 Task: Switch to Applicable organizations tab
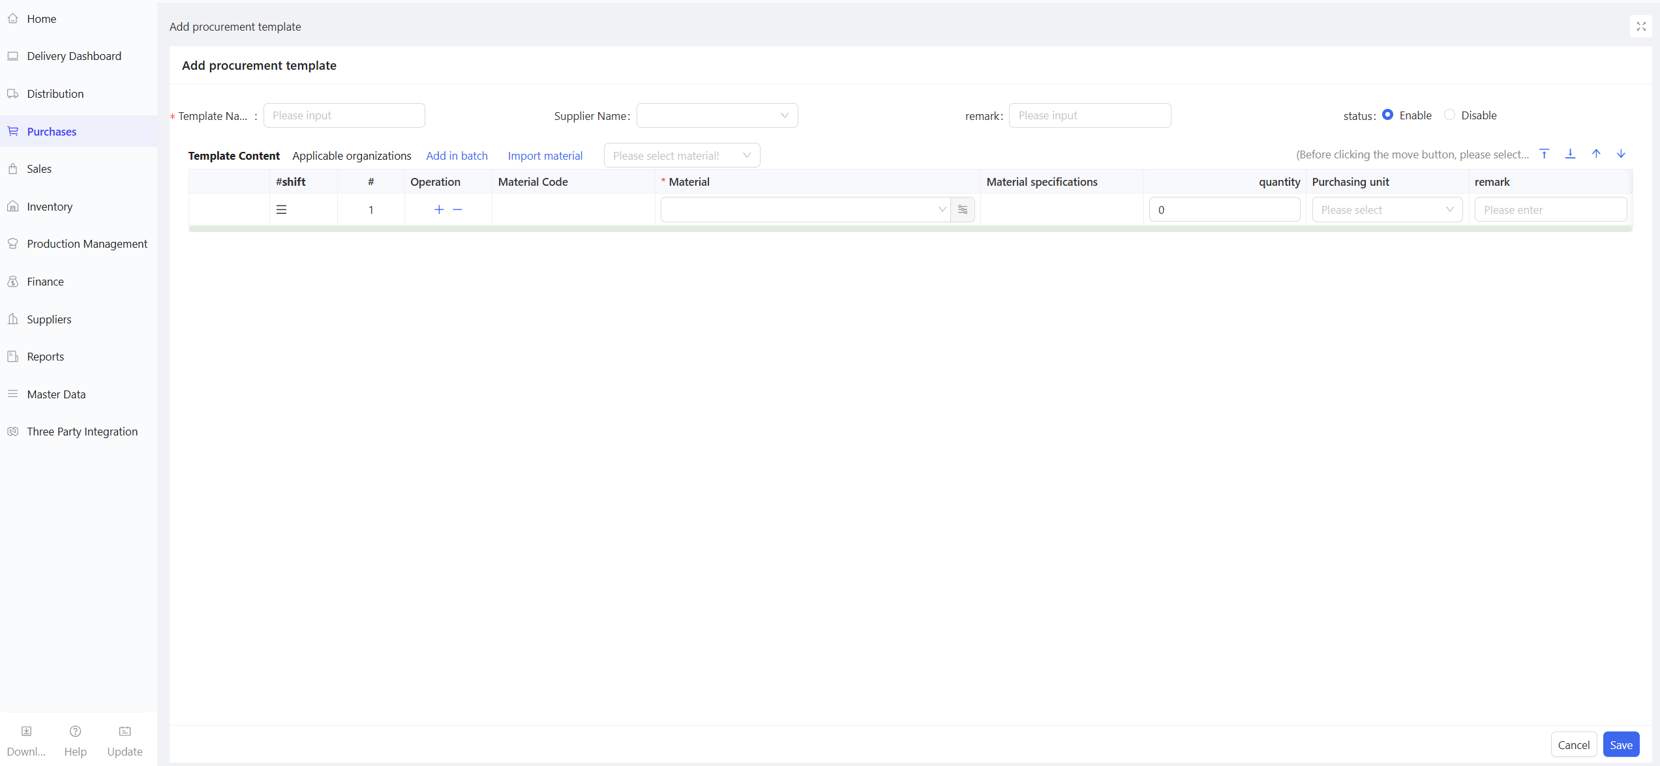point(352,156)
